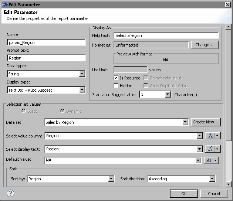Click the scrollbar down arrow
Image resolution: width=233 pixels, height=201 pixels.
point(228,184)
